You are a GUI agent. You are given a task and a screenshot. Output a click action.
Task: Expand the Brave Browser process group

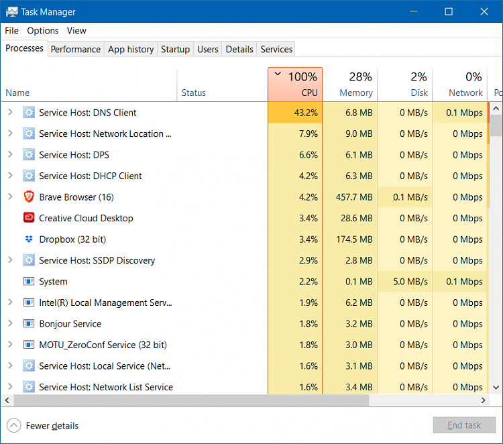point(10,197)
